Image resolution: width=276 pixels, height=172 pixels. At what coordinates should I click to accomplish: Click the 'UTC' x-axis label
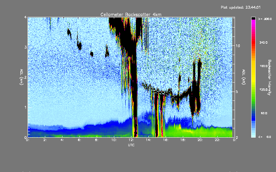click(131, 145)
